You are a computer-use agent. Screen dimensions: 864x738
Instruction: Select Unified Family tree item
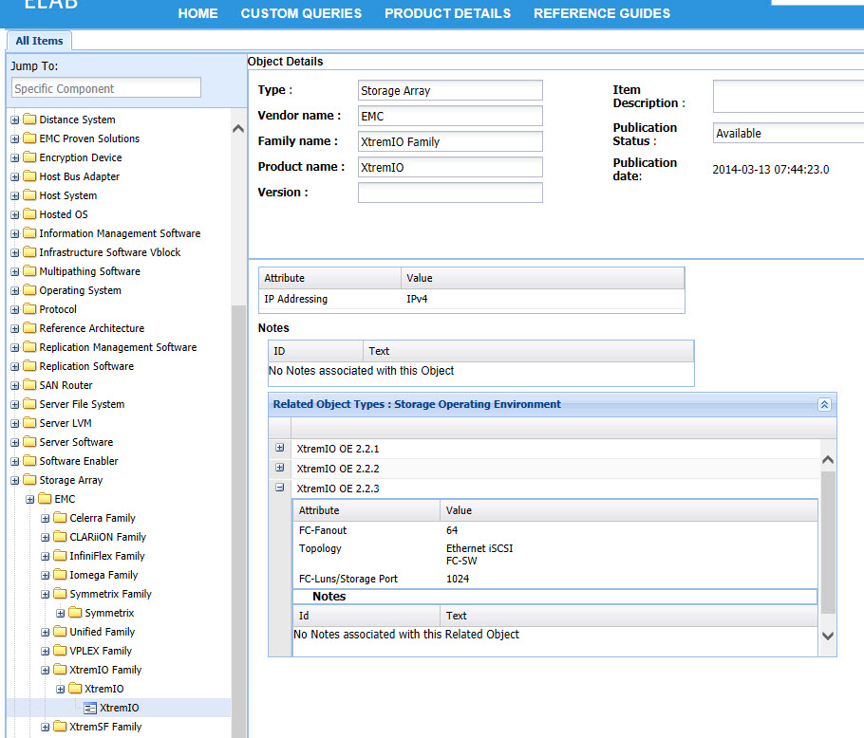click(x=102, y=632)
